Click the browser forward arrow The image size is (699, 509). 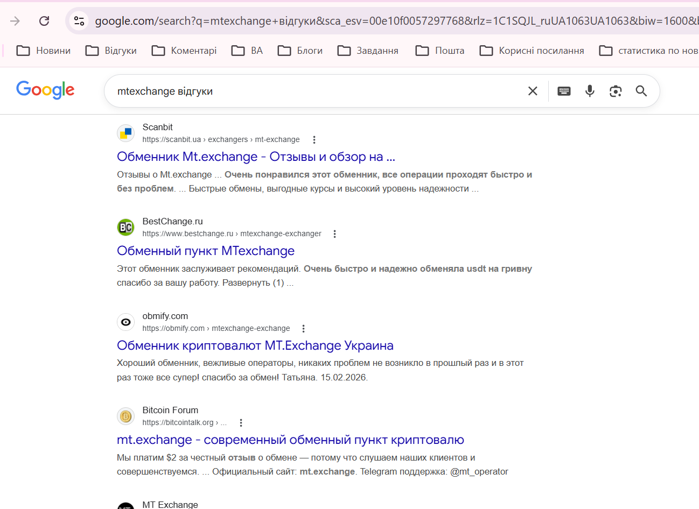(x=15, y=21)
